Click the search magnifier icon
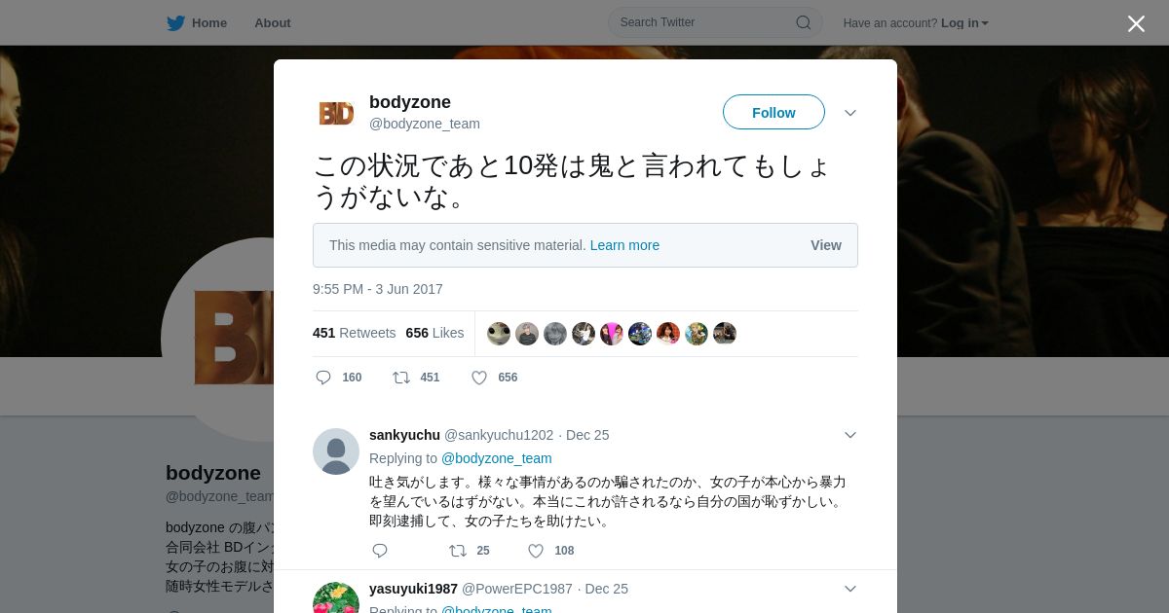 [x=804, y=22]
